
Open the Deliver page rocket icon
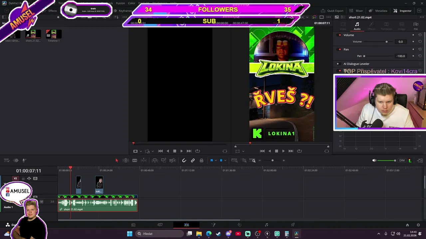(293, 225)
